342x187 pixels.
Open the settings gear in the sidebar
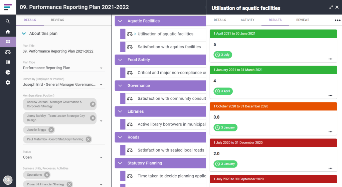coord(8,82)
